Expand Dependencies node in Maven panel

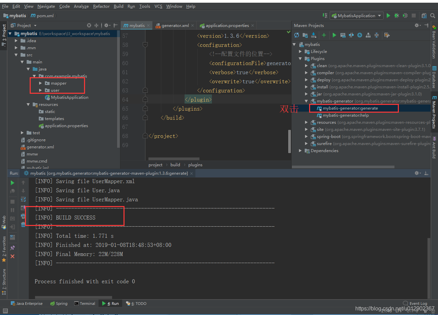(x=300, y=151)
